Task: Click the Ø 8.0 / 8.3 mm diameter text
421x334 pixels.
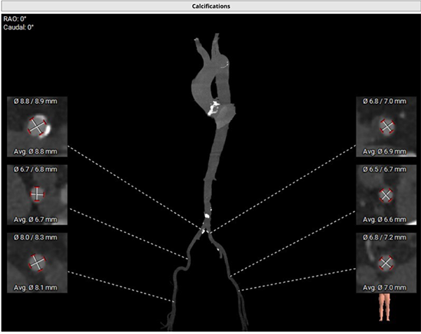Action: pos(36,237)
